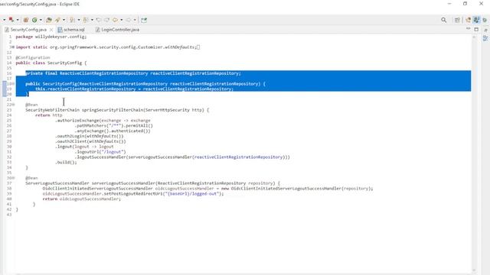This screenshot has height=275, width=490.
Task: Click the .logoutSuccessHandler line
Action: click(x=182, y=157)
